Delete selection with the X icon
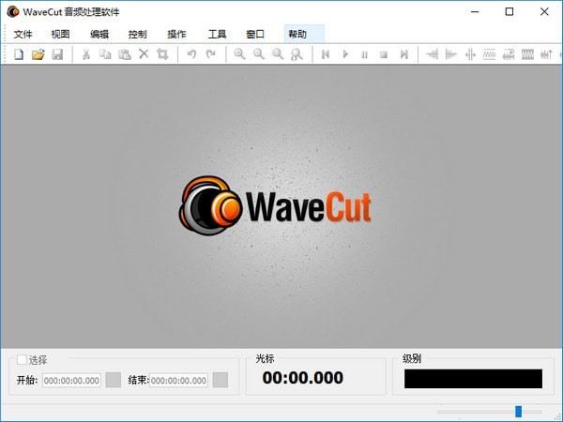The height and width of the screenshot is (422, 563). tap(144, 54)
